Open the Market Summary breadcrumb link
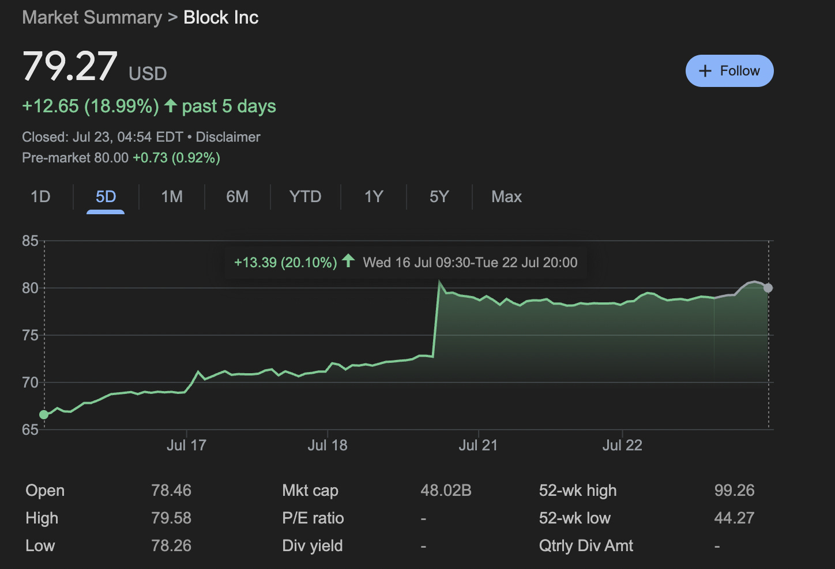This screenshot has width=835, height=569. (x=92, y=17)
